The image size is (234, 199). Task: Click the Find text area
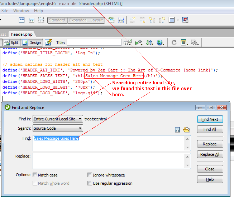(109, 143)
